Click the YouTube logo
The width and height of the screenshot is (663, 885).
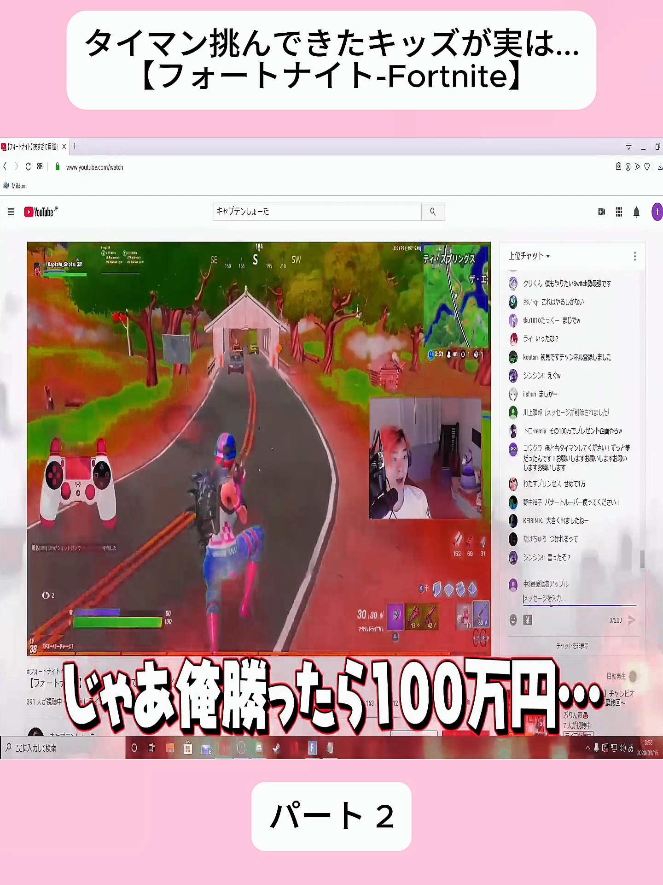tap(41, 212)
